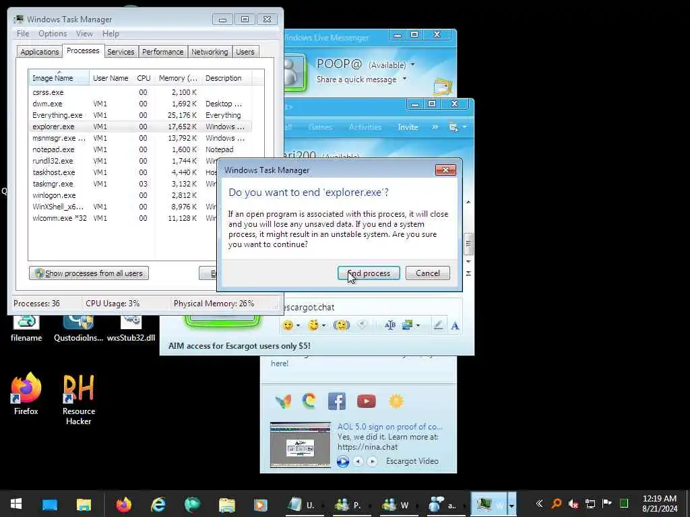Play the Escargot Video
The image size is (690, 517).
(343, 461)
